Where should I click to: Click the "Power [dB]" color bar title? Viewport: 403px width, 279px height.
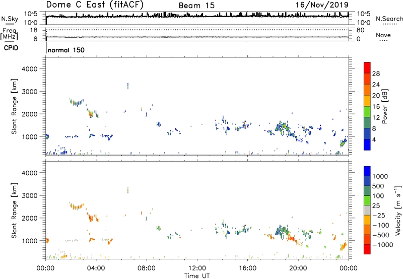[x=384, y=106]
